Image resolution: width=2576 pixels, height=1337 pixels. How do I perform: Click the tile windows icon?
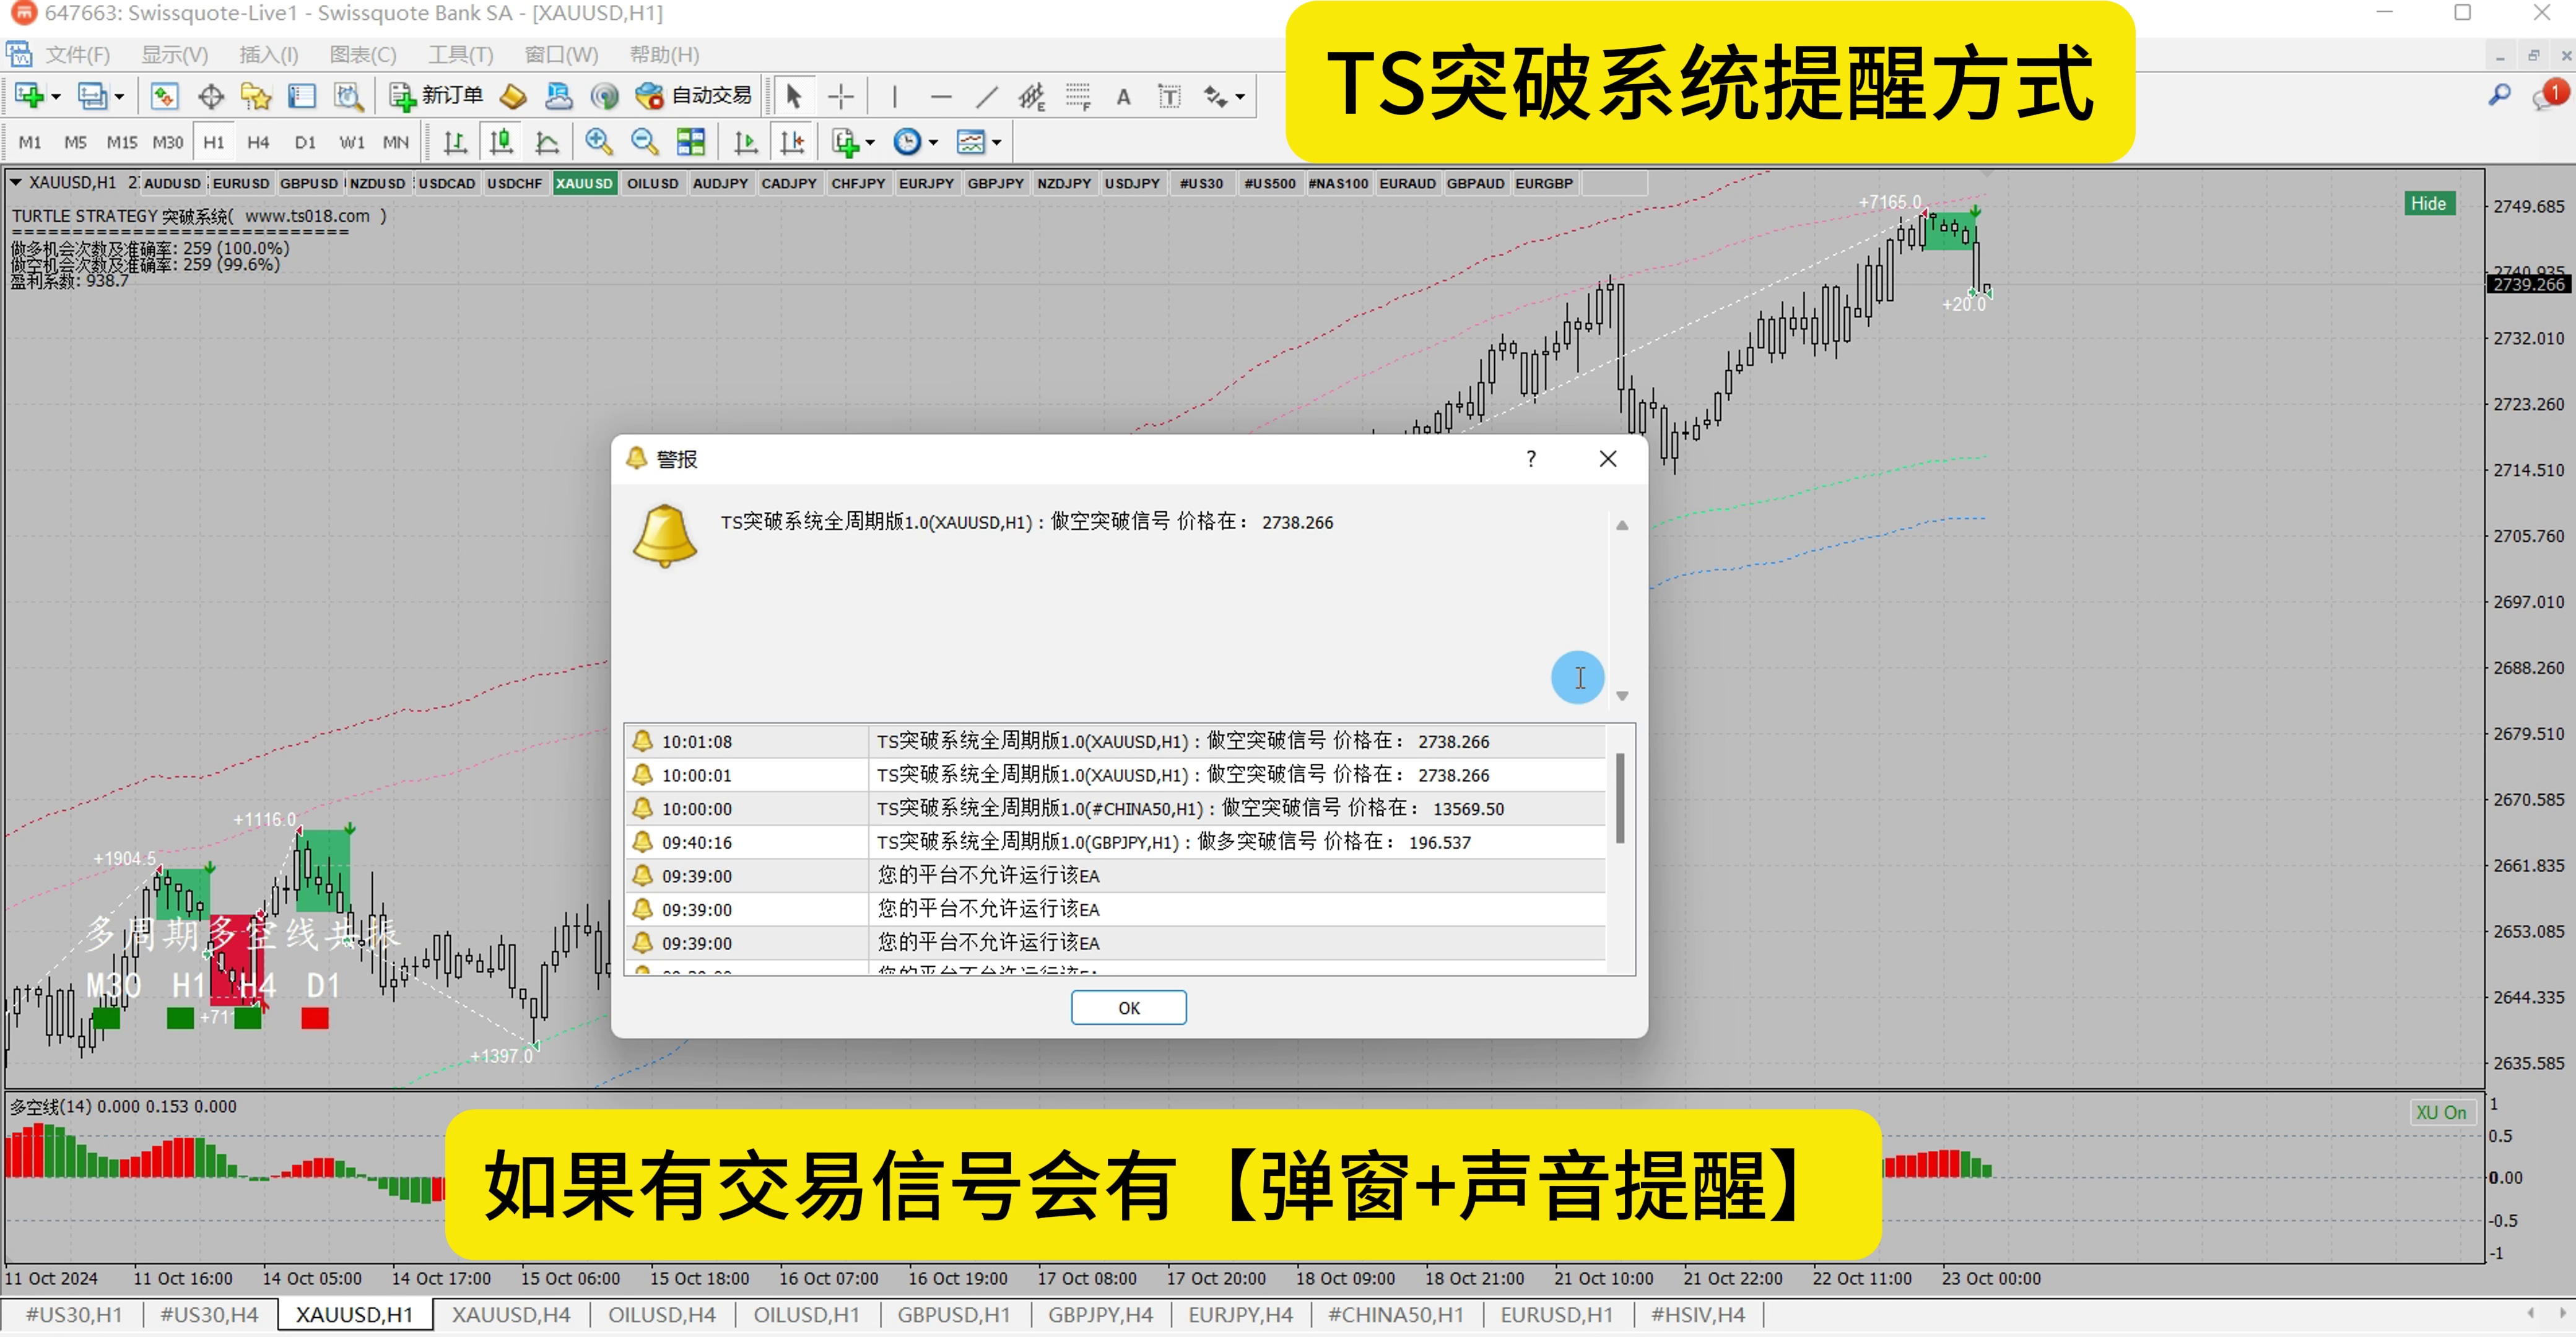coord(691,142)
